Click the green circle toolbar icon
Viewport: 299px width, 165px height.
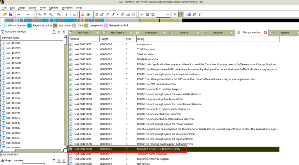tap(88, 15)
